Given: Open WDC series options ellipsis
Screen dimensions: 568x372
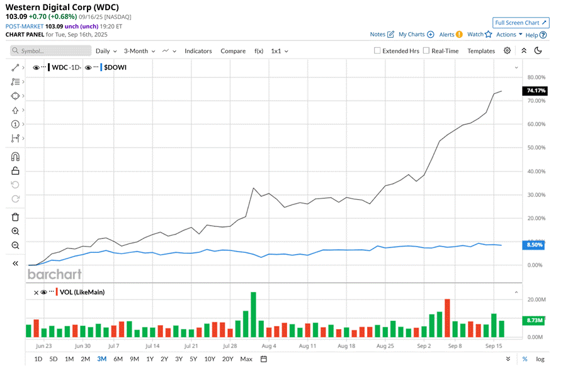Looking at the screenshot, I should (x=43, y=67).
